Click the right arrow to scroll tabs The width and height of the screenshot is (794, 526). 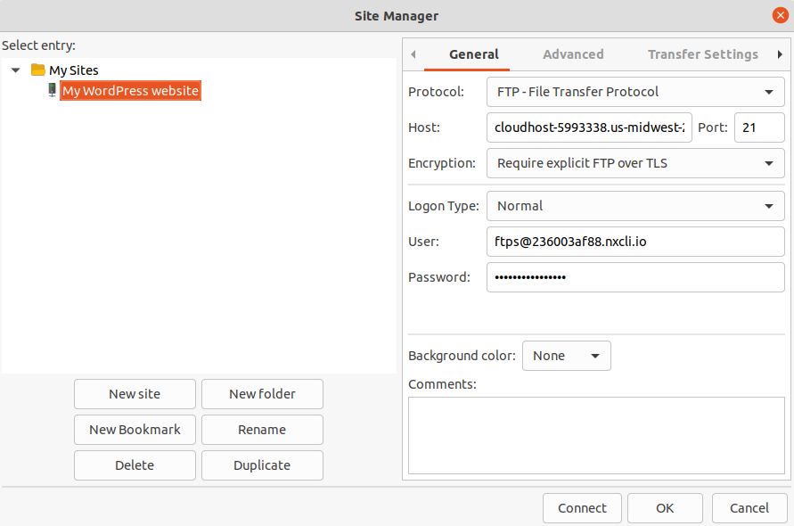click(x=782, y=54)
